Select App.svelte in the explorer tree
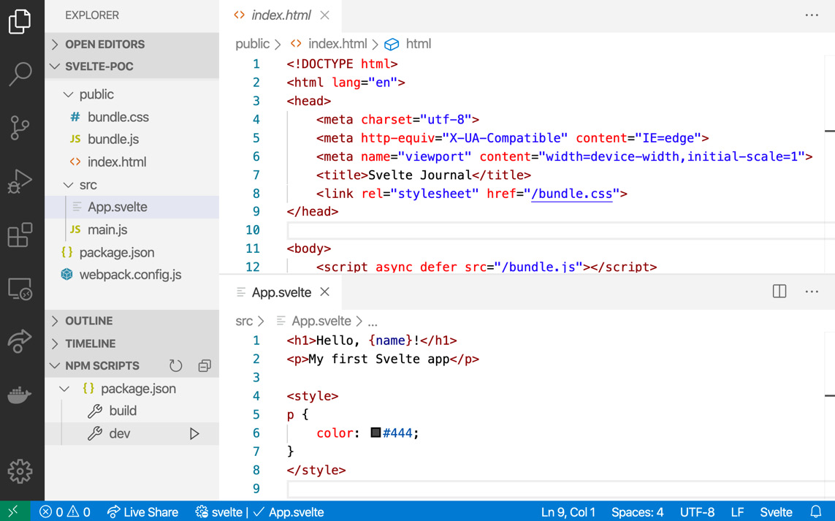Viewport: 835px width, 521px height. click(x=132, y=208)
